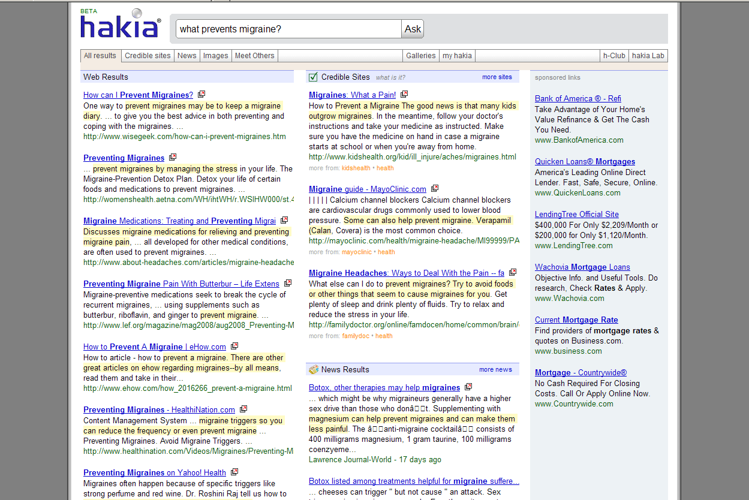Select the Galleries tab
This screenshot has height=500, width=749.
point(420,56)
